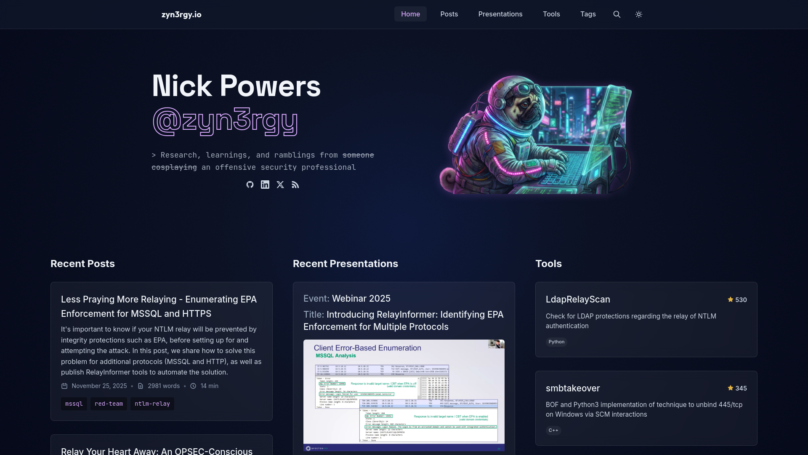Open the site search magnifier icon

click(616, 14)
